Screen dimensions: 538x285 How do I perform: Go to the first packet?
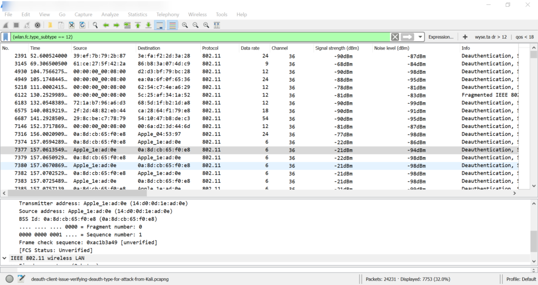click(138, 25)
